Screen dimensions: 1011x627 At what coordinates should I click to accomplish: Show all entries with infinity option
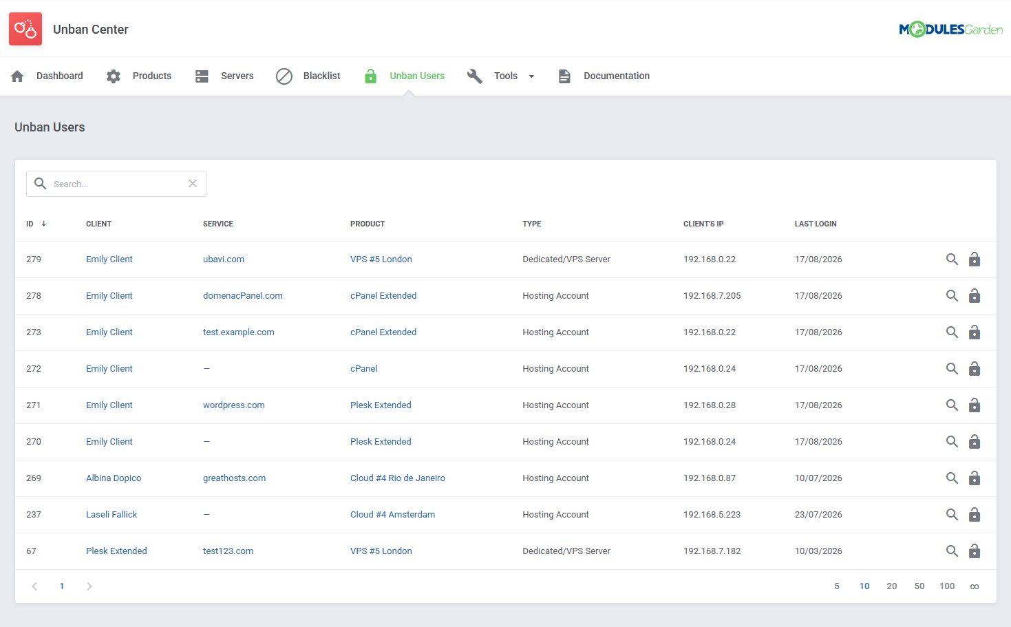[975, 586]
